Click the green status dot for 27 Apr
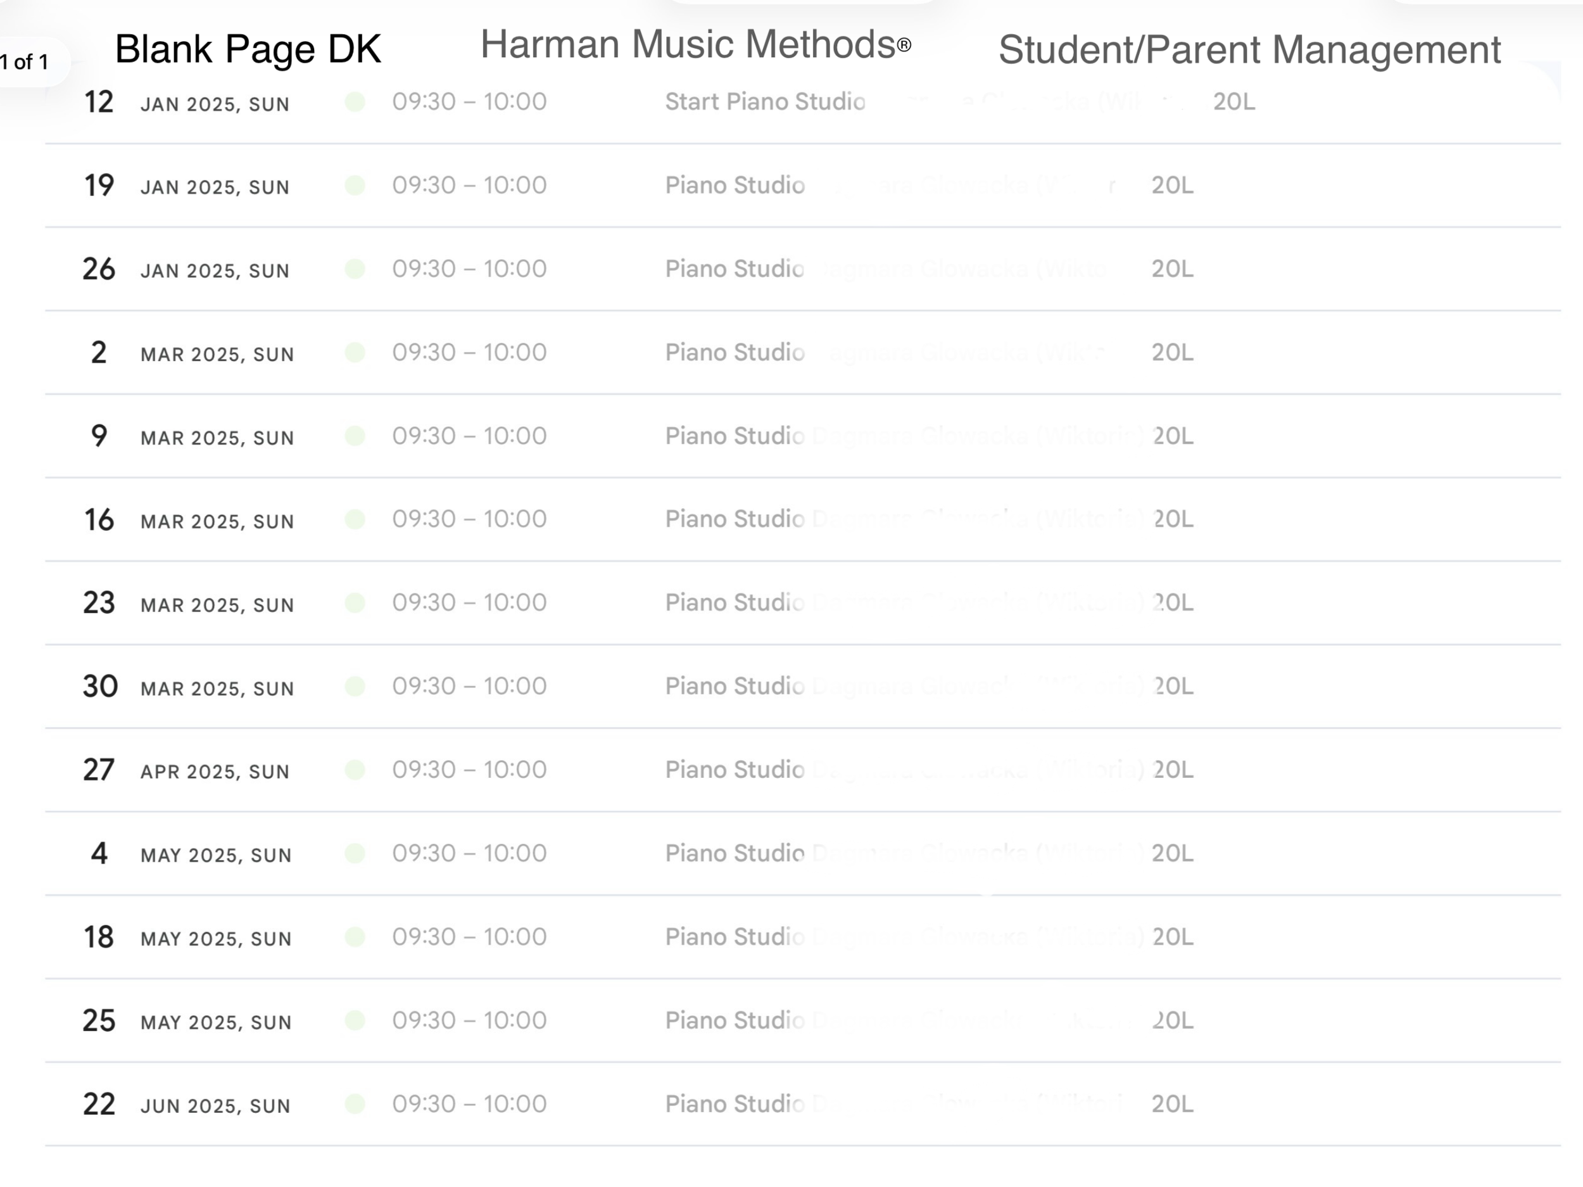Screen dimensions: 1583x1187 click(355, 770)
